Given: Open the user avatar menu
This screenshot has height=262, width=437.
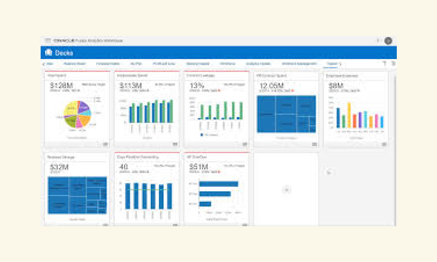Looking at the screenshot, I should [388, 41].
